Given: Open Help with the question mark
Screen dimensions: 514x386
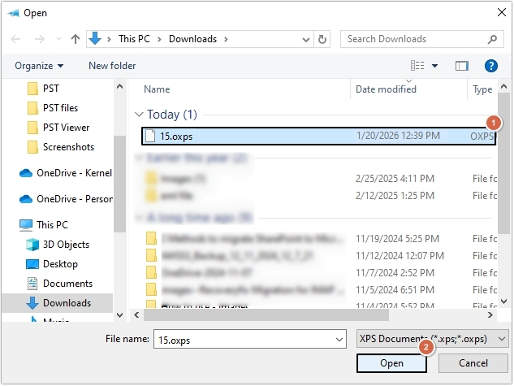Looking at the screenshot, I should (x=490, y=66).
